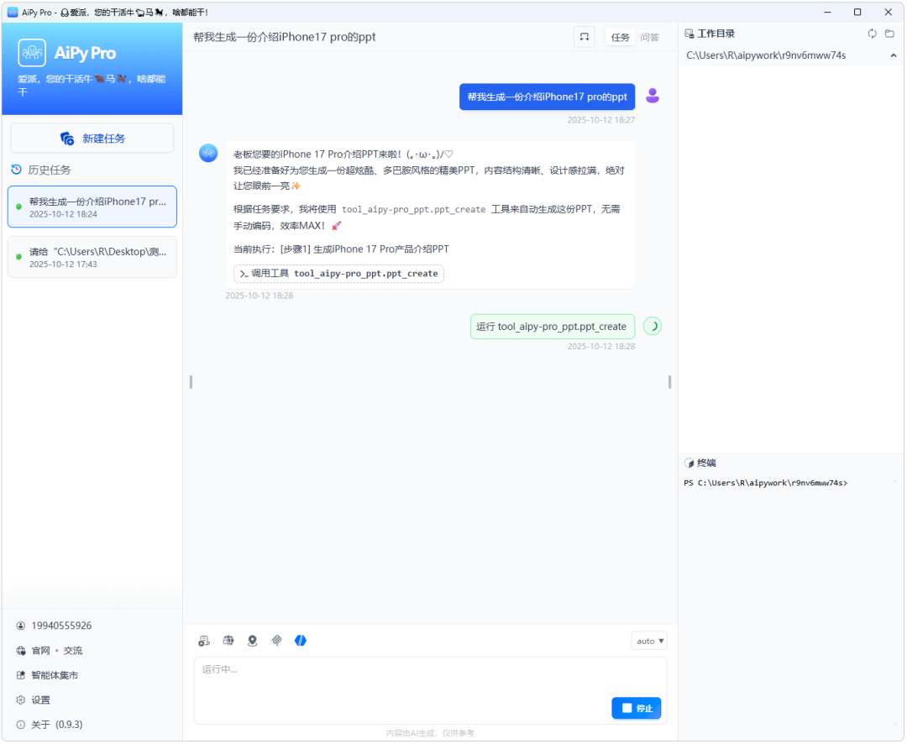Click the AiPy assistant avatar icon
This screenshot has width=907, height=744.
[x=208, y=153]
